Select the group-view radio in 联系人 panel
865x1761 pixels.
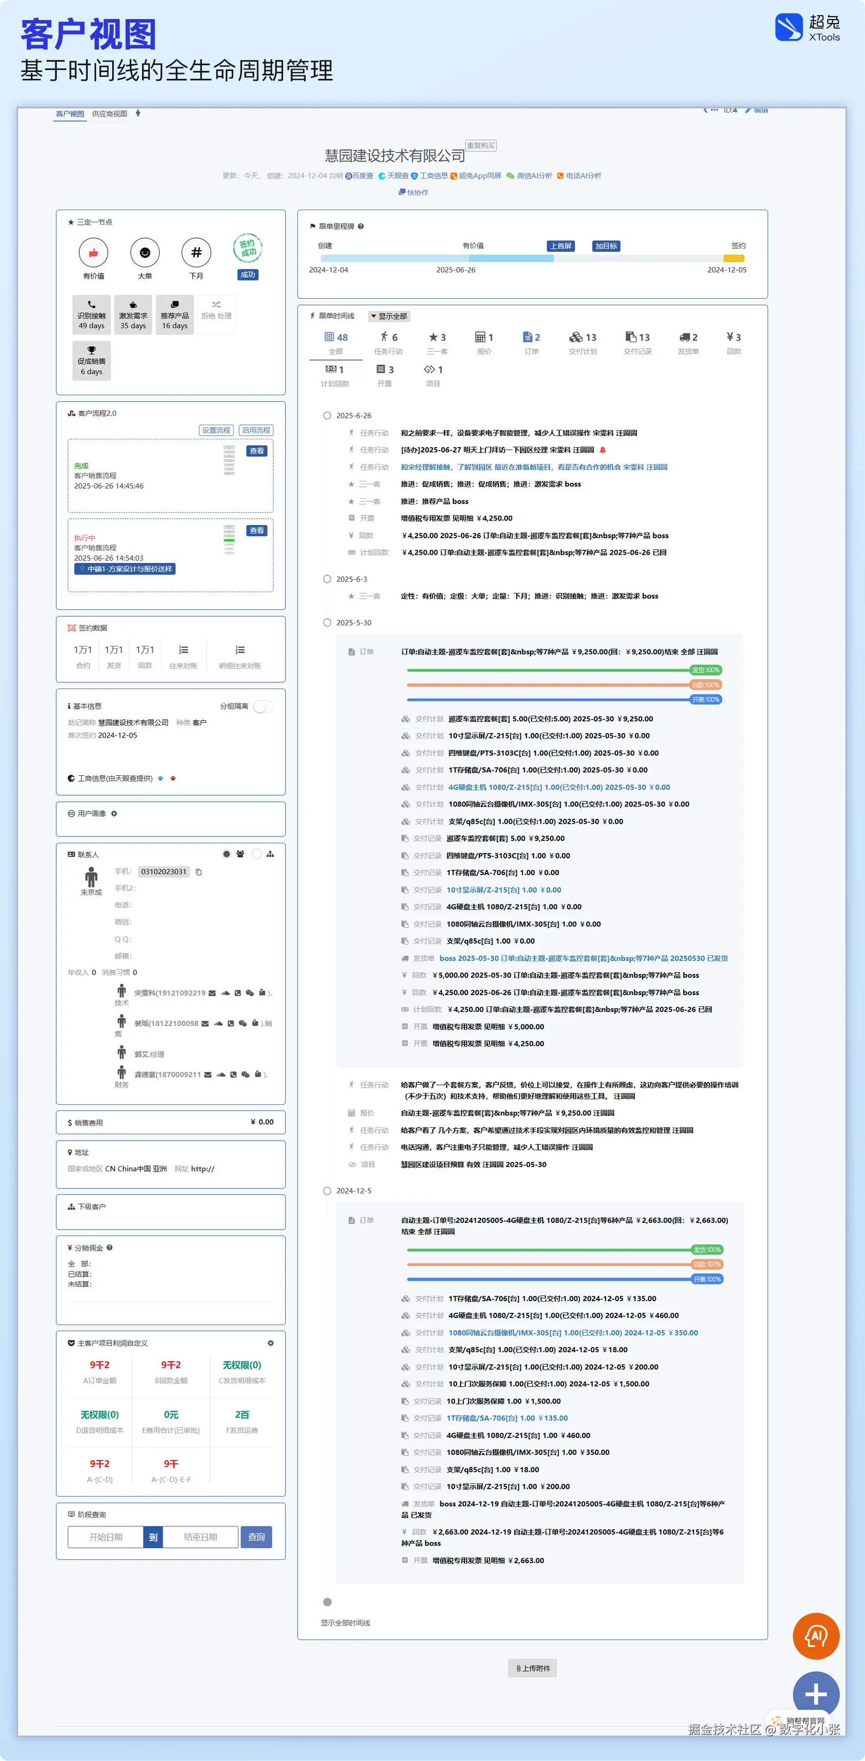(227, 854)
